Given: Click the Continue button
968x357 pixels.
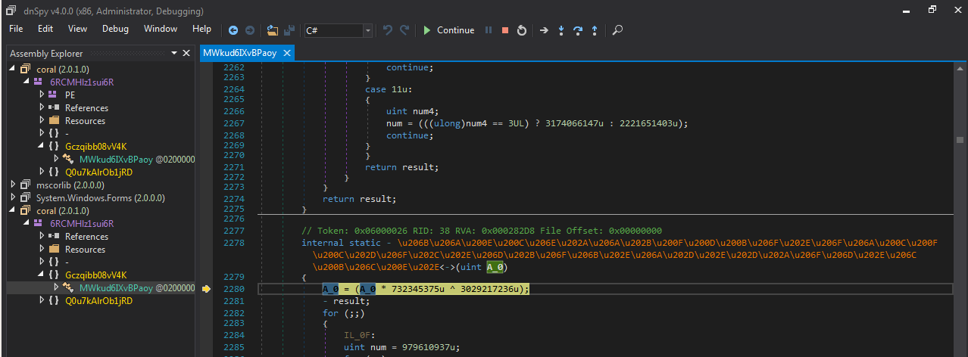Looking at the screenshot, I should [448, 30].
